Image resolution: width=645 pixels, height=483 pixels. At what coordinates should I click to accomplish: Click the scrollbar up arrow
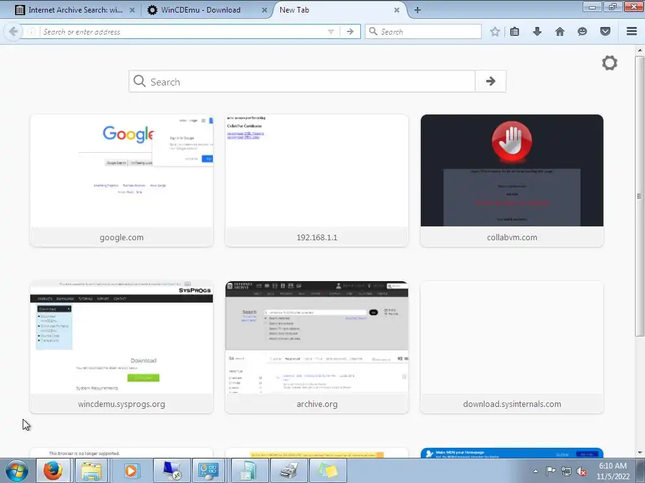639,50
